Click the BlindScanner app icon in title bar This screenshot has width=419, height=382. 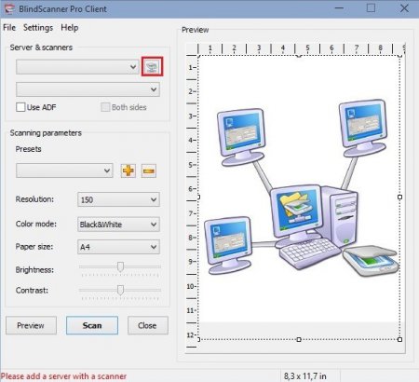coord(9,8)
